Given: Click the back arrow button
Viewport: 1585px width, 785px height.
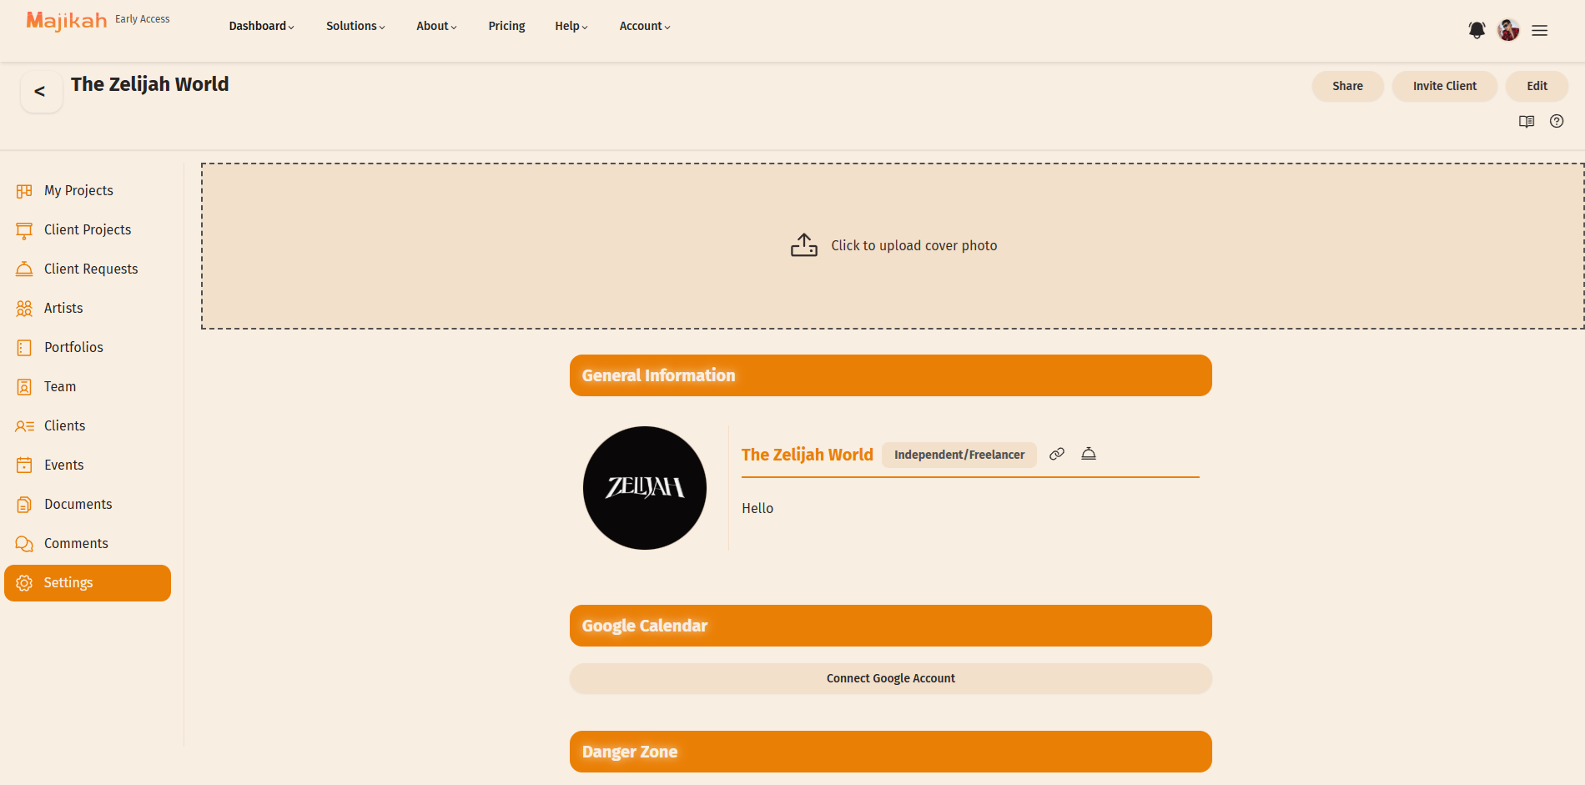Looking at the screenshot, I should click(x=40, y=91).
